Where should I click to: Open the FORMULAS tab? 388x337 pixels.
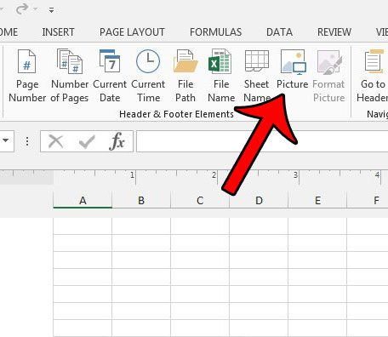pos(216,32)
